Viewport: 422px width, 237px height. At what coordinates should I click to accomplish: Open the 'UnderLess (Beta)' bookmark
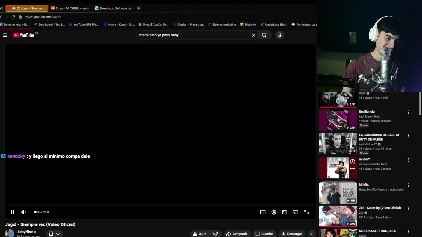274,24
